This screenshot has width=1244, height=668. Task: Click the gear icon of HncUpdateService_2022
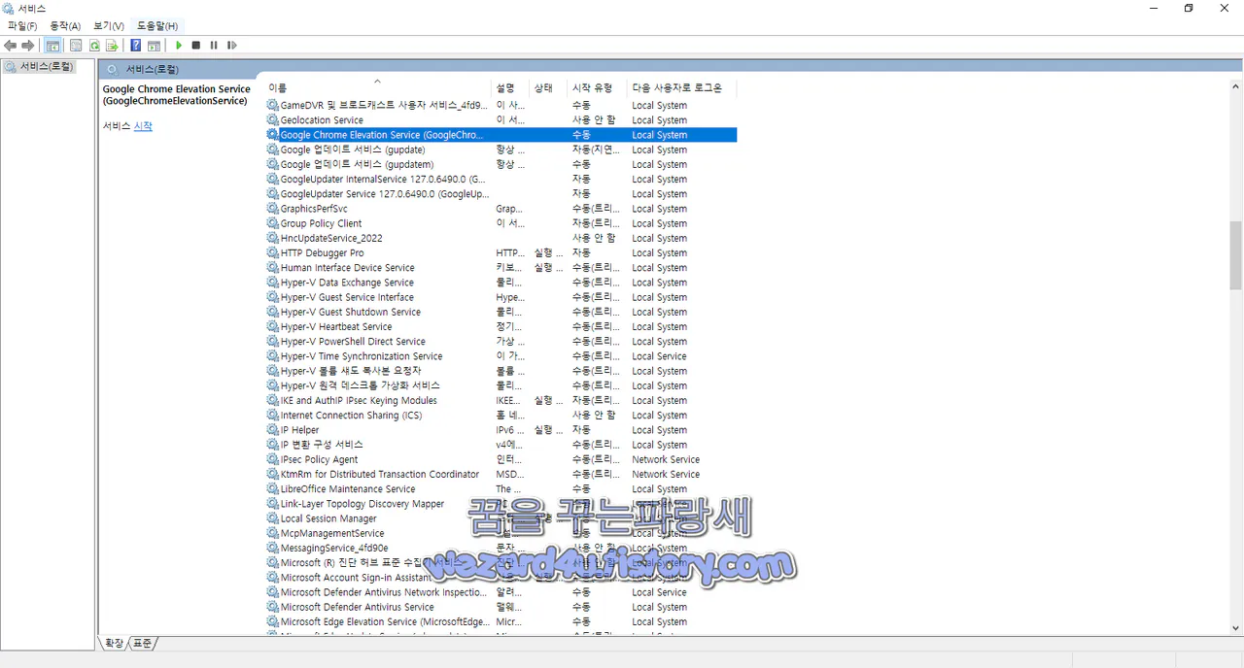pyautogui.click(x=273, y=238)
